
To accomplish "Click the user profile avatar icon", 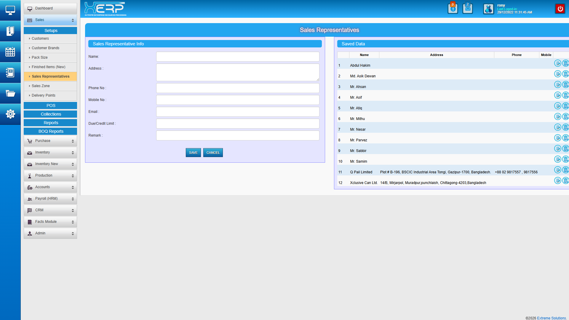I will click(x=488, y=9).
